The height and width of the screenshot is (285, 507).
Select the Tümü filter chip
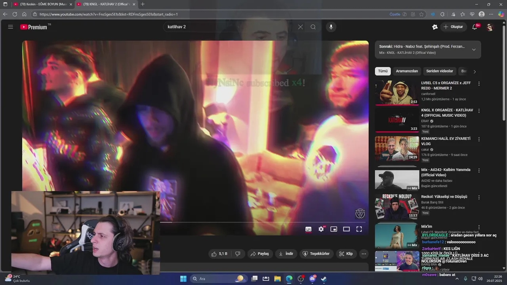click(x=383, y=71)
